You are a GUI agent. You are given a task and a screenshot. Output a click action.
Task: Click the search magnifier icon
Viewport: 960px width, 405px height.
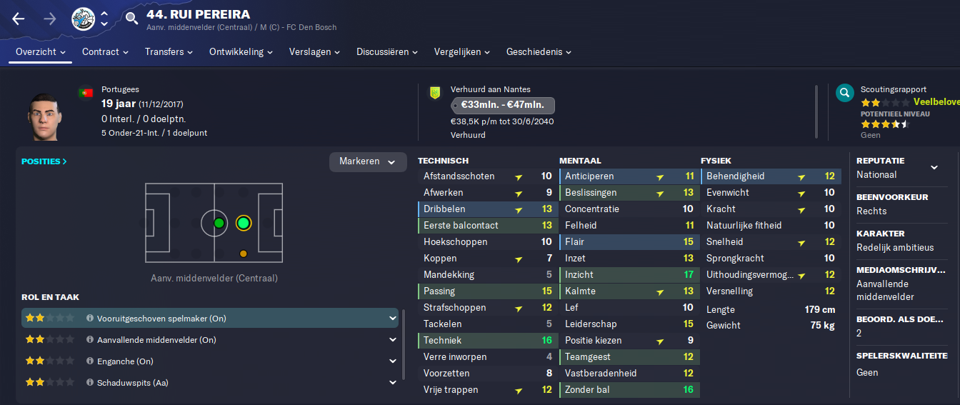click(131, 19)
